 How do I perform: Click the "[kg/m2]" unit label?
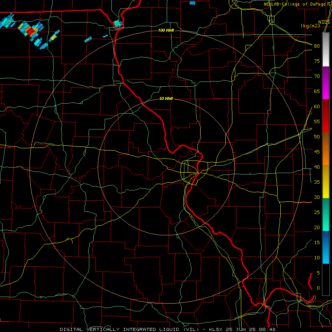point(310,25)
